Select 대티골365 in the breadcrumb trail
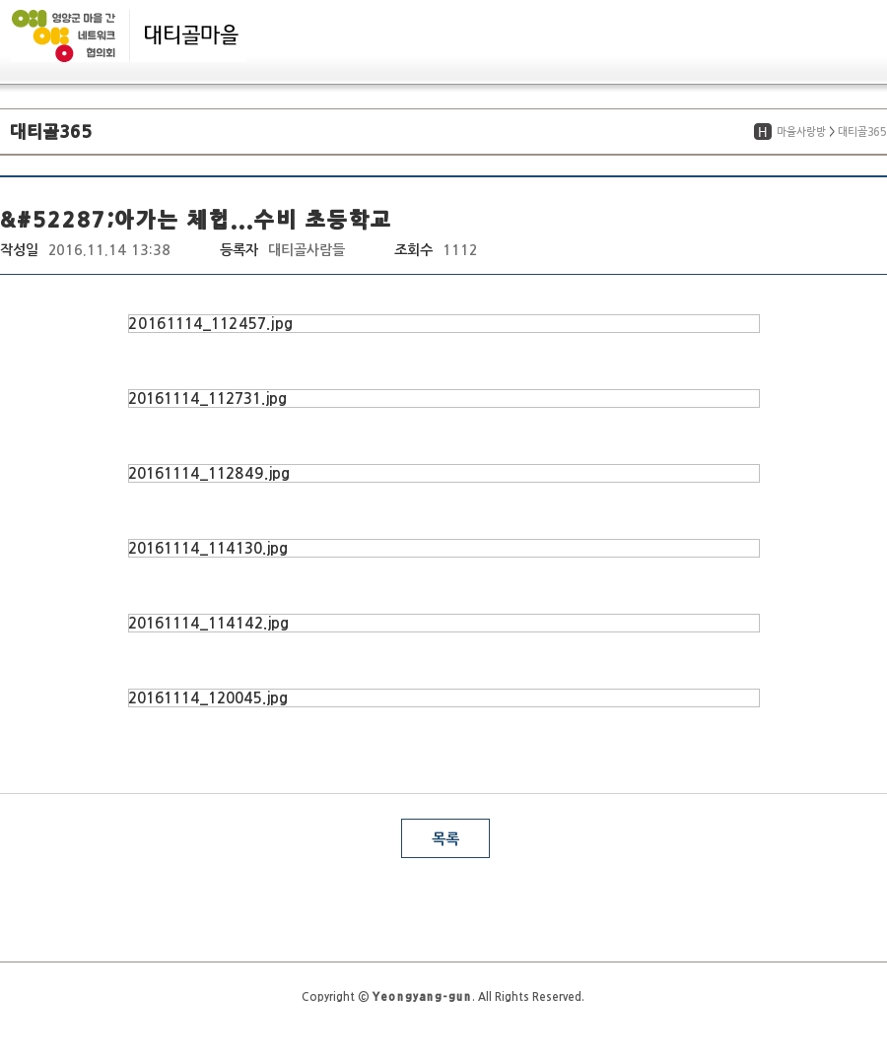This screenshot has height=1061, width=887. [x=861, y=132]
